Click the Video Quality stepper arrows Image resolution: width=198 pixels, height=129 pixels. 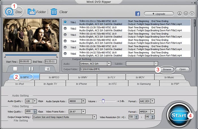point(35,111)
